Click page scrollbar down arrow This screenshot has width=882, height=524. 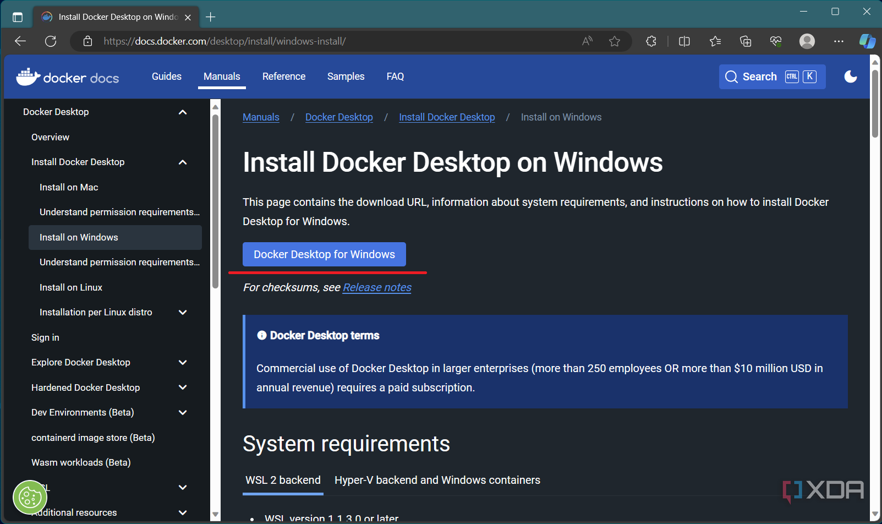(875, 515)
